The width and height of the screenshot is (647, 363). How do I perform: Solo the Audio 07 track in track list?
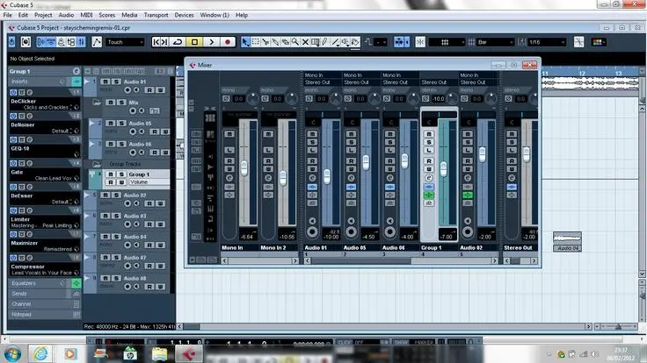116,257
